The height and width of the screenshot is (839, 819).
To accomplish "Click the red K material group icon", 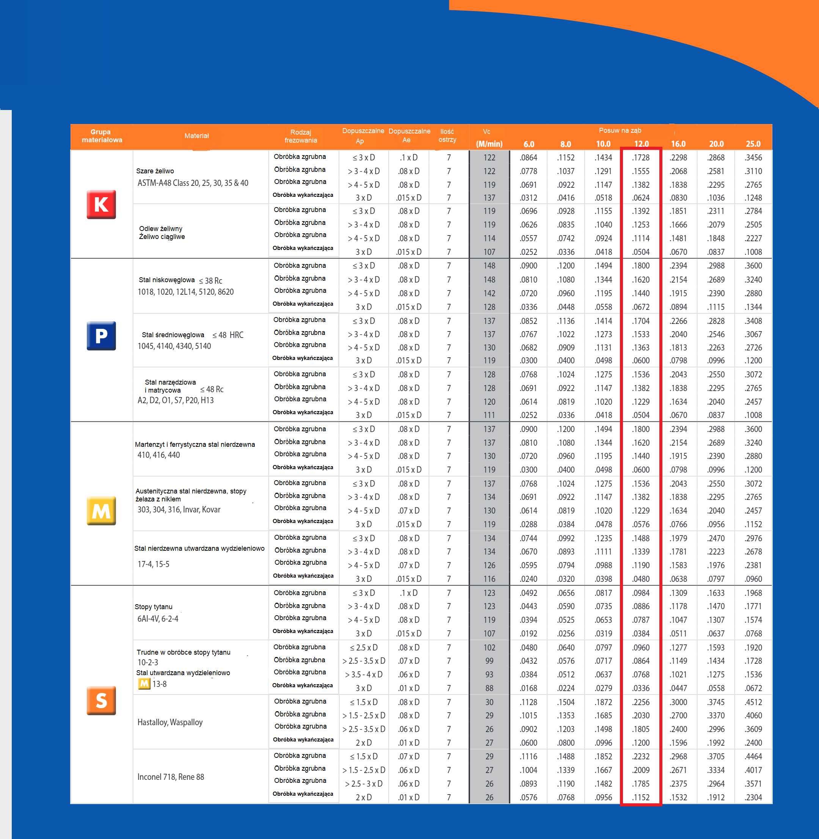I will [x=101, y=204].
